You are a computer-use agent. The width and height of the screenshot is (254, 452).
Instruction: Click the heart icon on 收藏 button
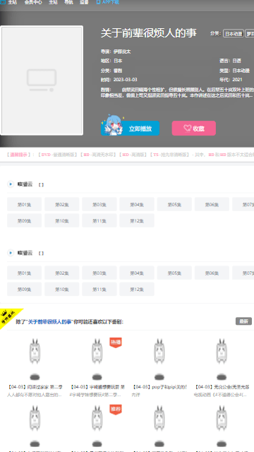pos(187,129)
